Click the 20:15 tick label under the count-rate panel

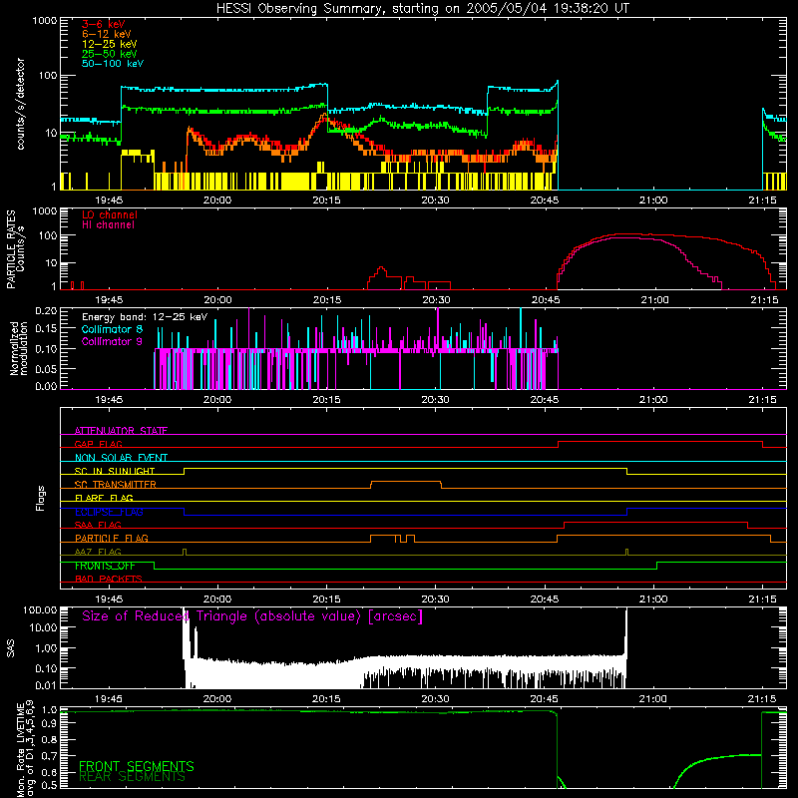pyautogui.click(x=326, y=200)
